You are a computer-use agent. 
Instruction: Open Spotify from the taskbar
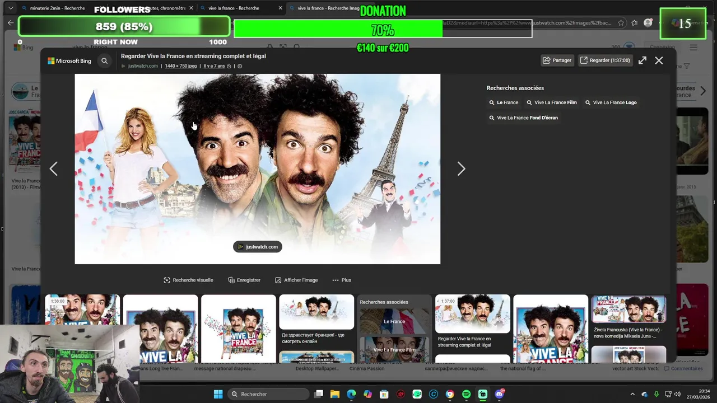(467, 394)
